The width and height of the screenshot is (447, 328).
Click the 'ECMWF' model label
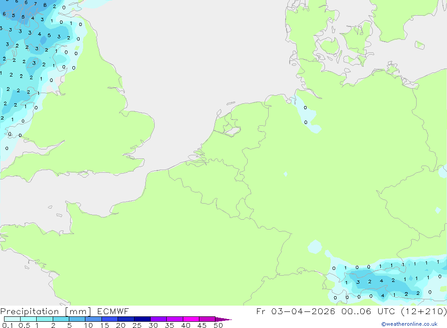pos(113,311)
